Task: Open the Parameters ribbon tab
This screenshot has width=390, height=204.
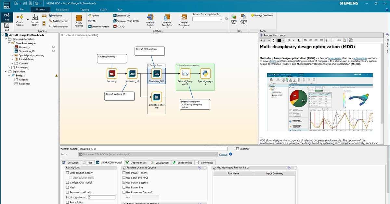Action: pyautogui.click(x=62, y=10)
